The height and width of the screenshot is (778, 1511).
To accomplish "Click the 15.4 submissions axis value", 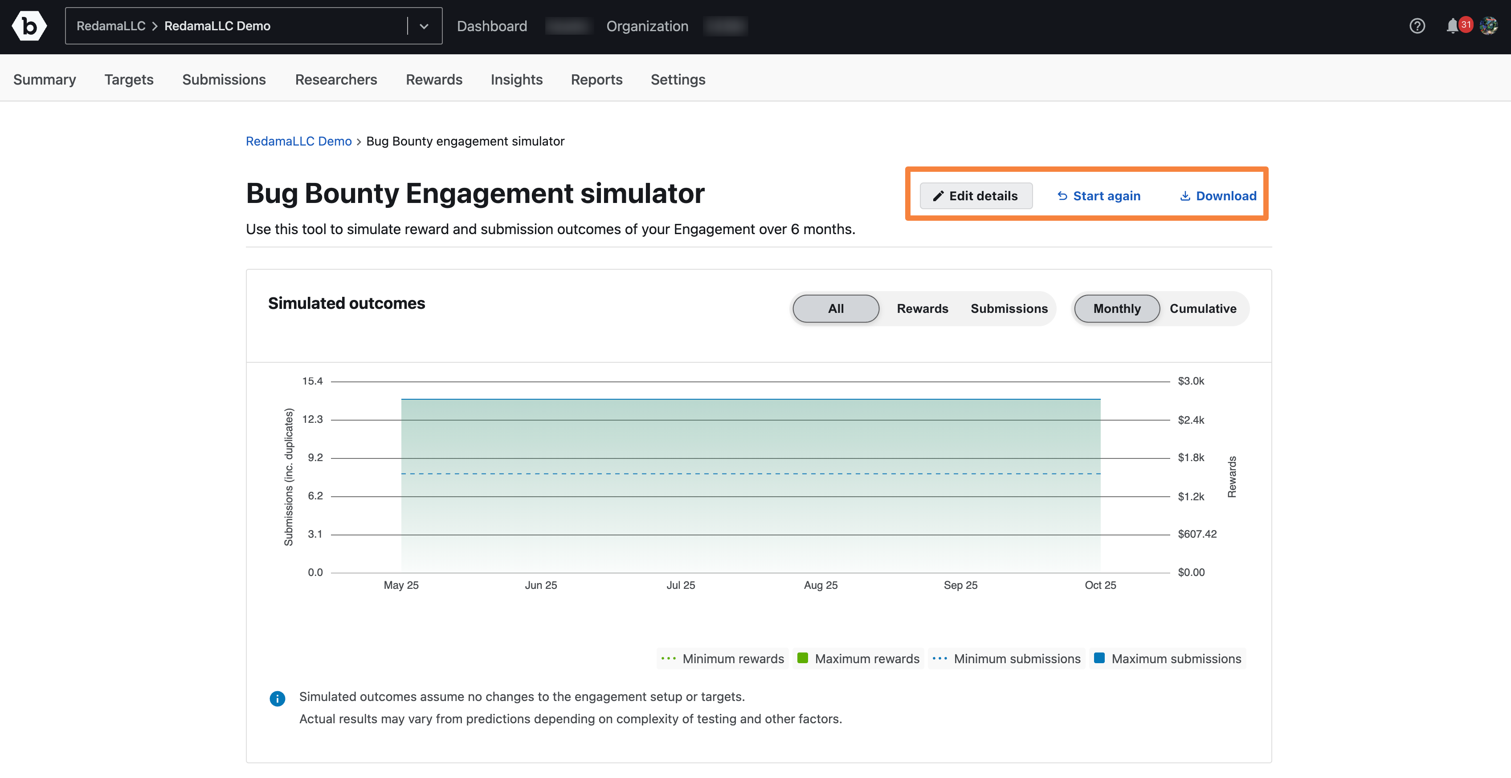I will pyautogui.click(x=312, y=381).
